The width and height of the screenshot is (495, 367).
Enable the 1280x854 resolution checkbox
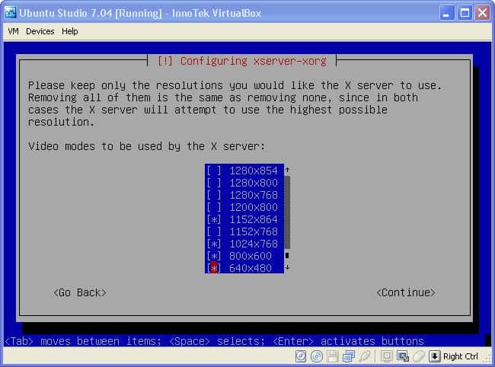pyautogui.click(x=213, y=171)
